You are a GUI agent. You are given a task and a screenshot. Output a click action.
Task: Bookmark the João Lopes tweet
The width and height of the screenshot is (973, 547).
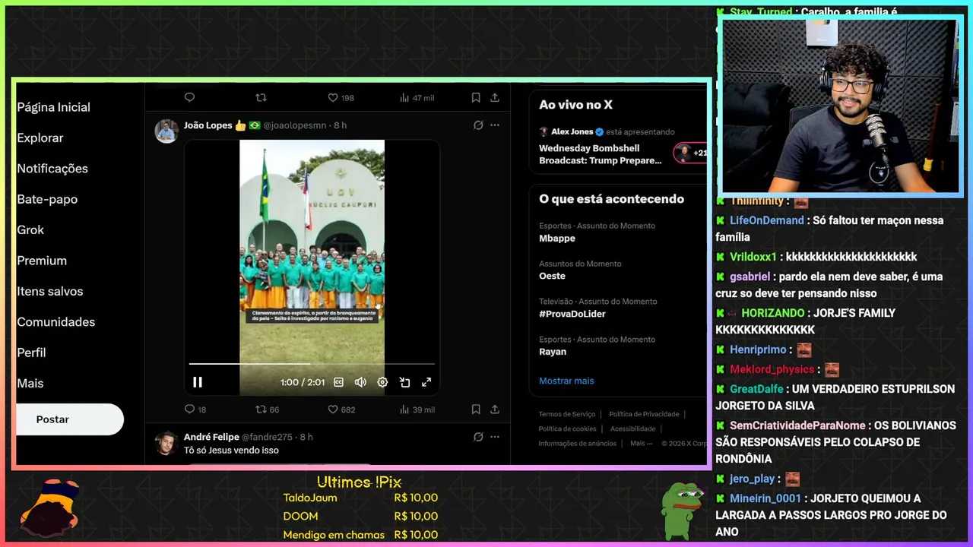click(476, 409)
